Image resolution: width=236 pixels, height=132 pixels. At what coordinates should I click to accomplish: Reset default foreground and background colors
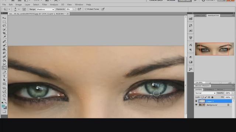3,103
